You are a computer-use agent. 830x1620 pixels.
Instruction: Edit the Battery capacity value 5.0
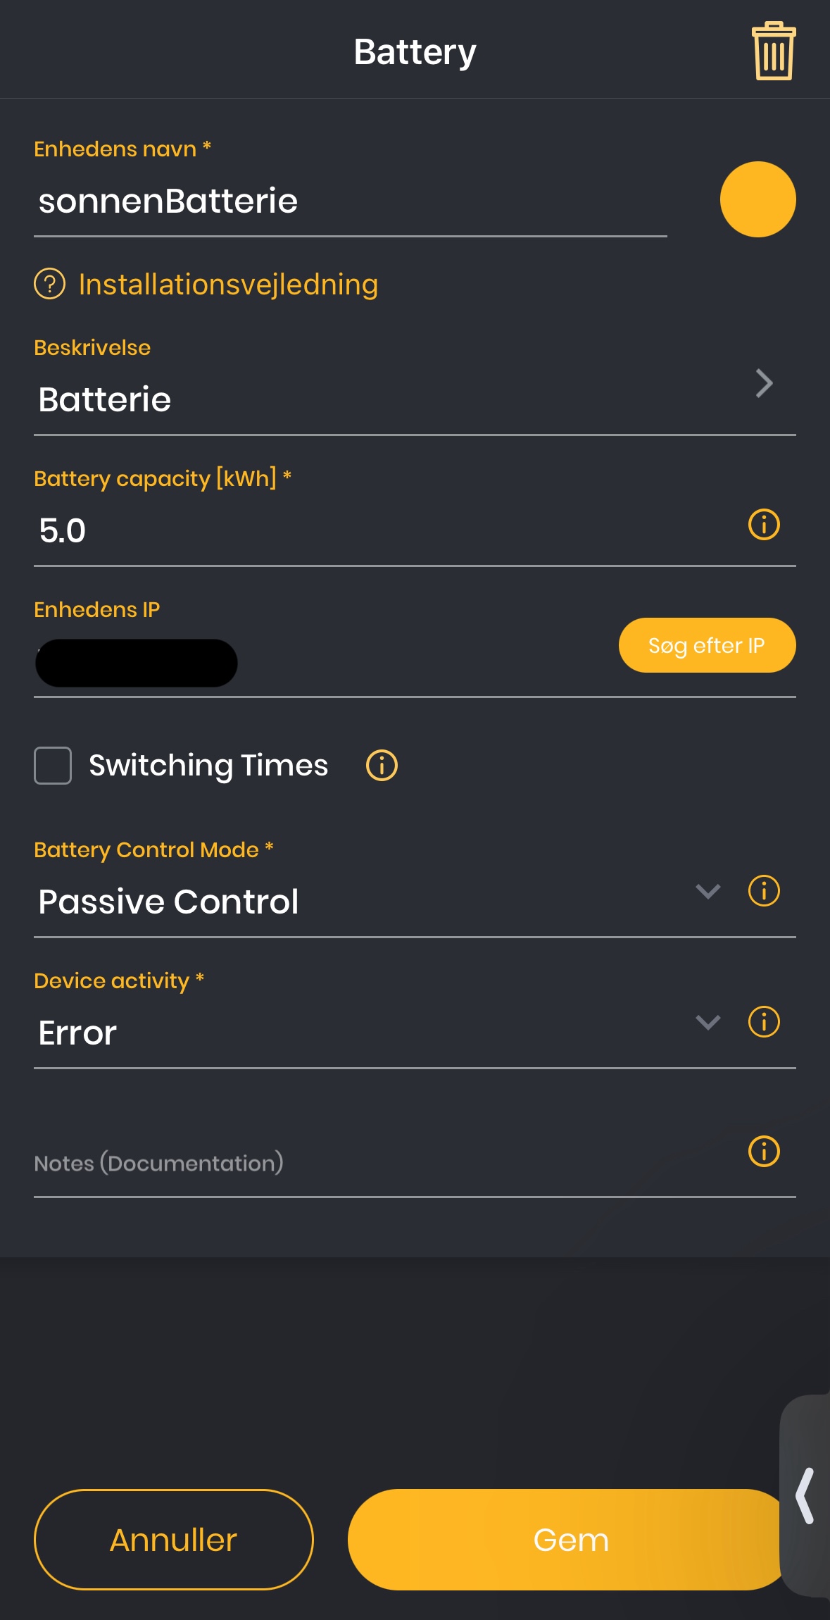point(380,531)
